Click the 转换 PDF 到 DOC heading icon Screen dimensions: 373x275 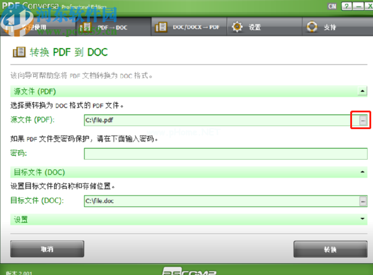[x=19, y=52]
